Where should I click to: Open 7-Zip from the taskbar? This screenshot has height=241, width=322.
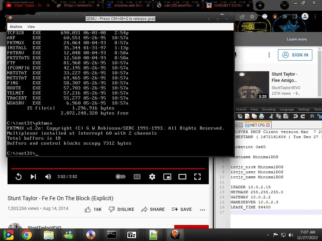(x=132, y=235)
